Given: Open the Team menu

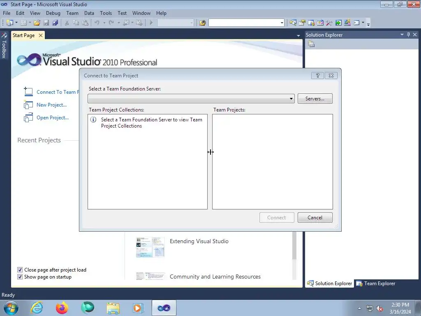Looking at the screenshot, I should (72, 13).
